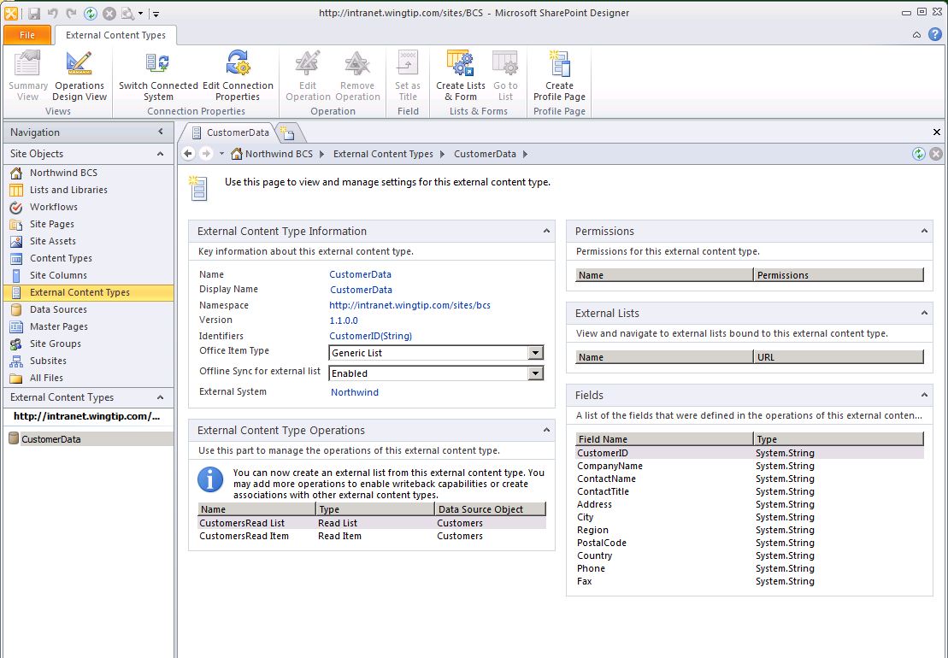The height and width of the screenshot is (658, 948).
Task: Open Site Groups
Action: [x=88, y=344]
